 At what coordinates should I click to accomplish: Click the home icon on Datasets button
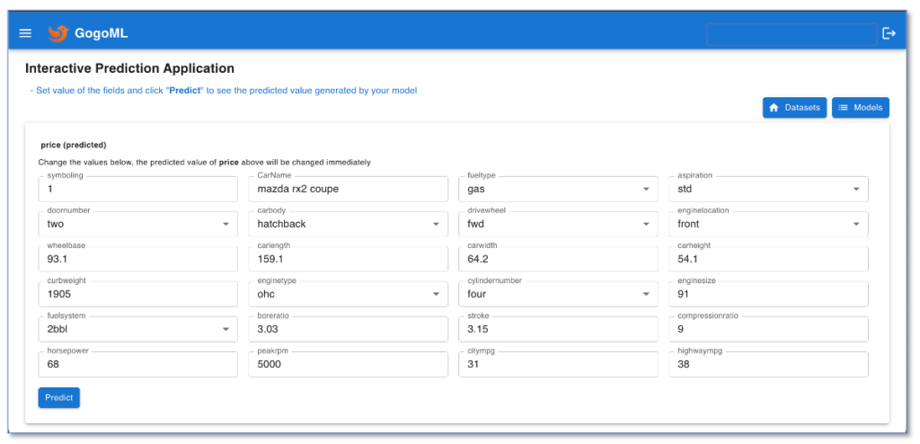pos(774,108)
